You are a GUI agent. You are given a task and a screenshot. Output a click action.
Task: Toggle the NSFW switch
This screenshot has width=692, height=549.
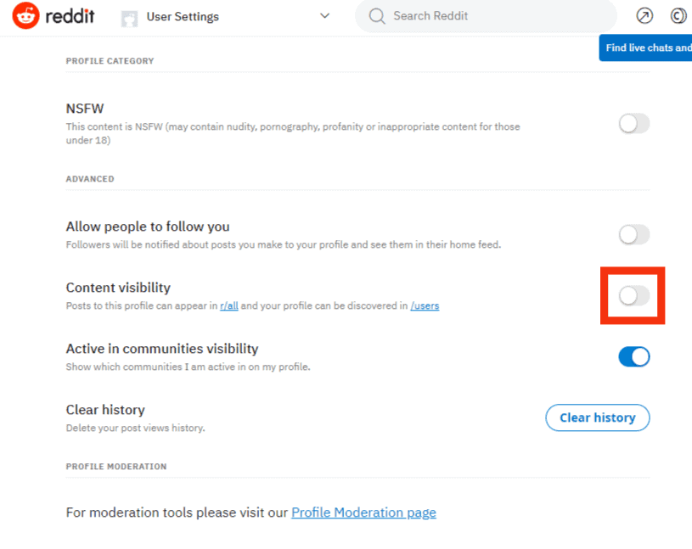[633, 124]
